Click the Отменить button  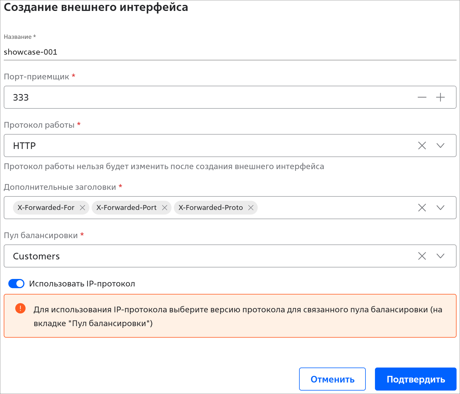pyautogui.click(x=332, y=379)
